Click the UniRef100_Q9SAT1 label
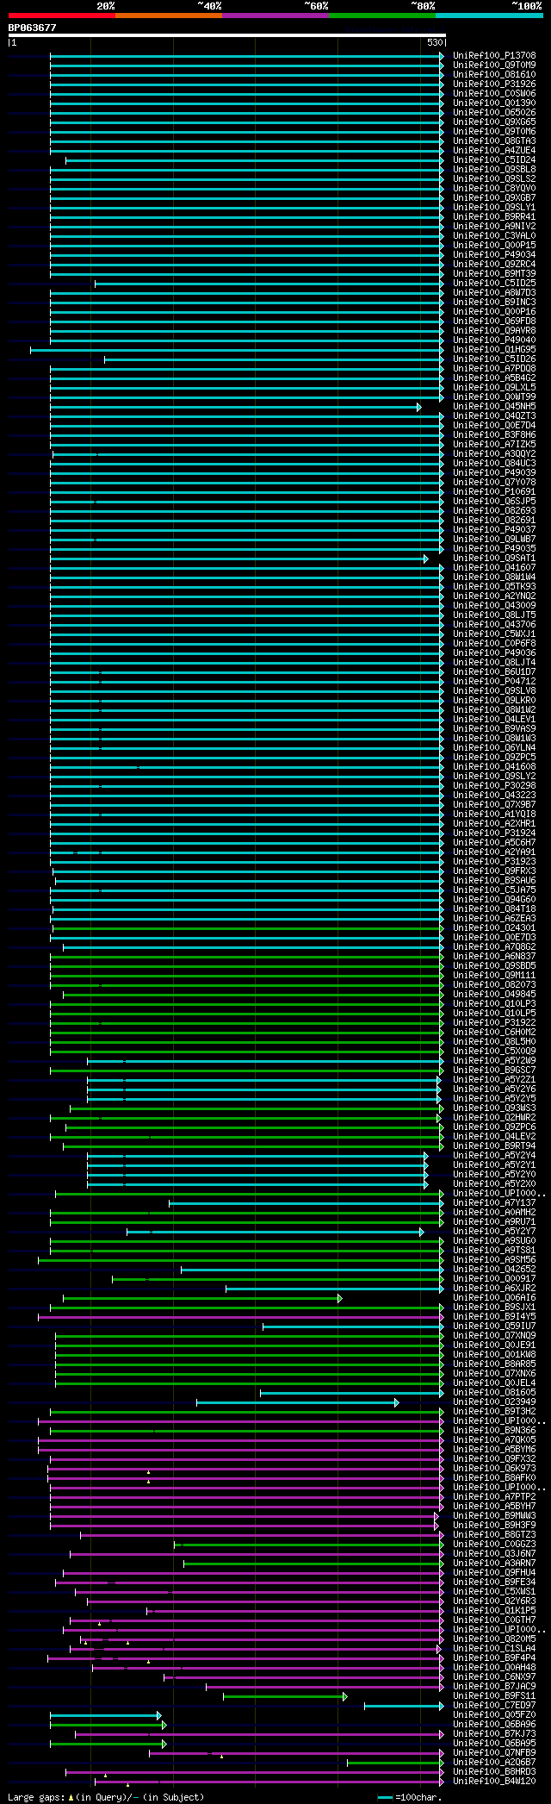Image resolution: width=551 pixels, height=1804 pixels. click(x=494, y=559)
